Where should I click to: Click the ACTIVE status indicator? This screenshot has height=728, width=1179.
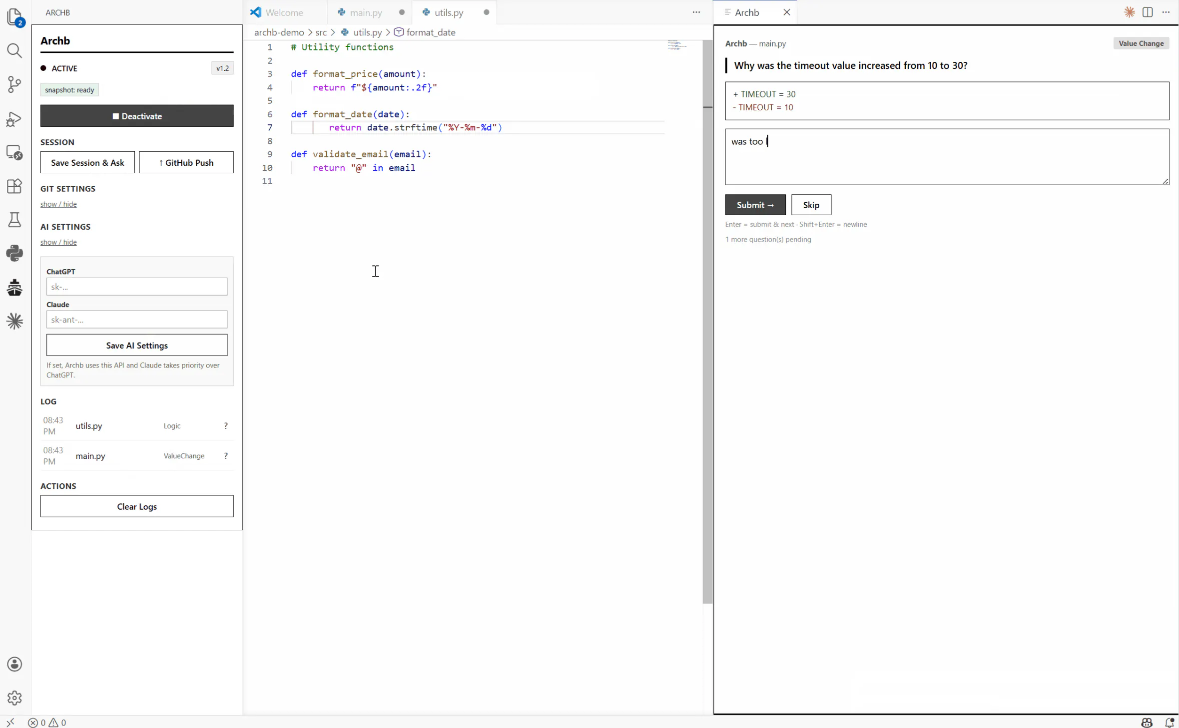(x=59, y=68)
